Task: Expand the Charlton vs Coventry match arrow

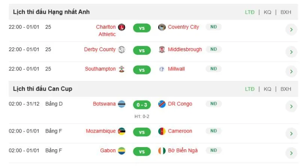Action: (291, 30)
